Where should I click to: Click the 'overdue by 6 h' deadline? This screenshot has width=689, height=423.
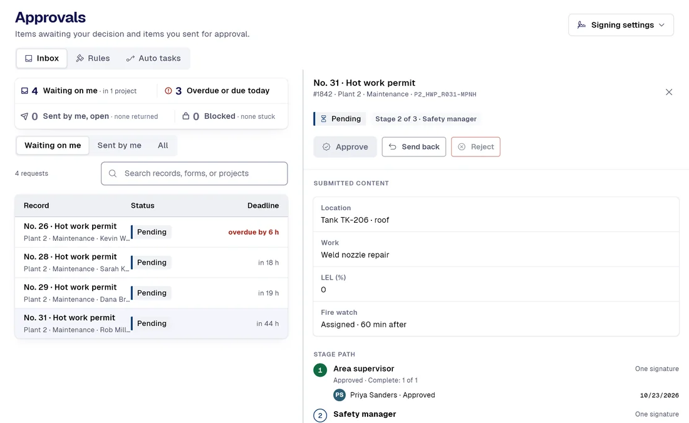(254, 232)
